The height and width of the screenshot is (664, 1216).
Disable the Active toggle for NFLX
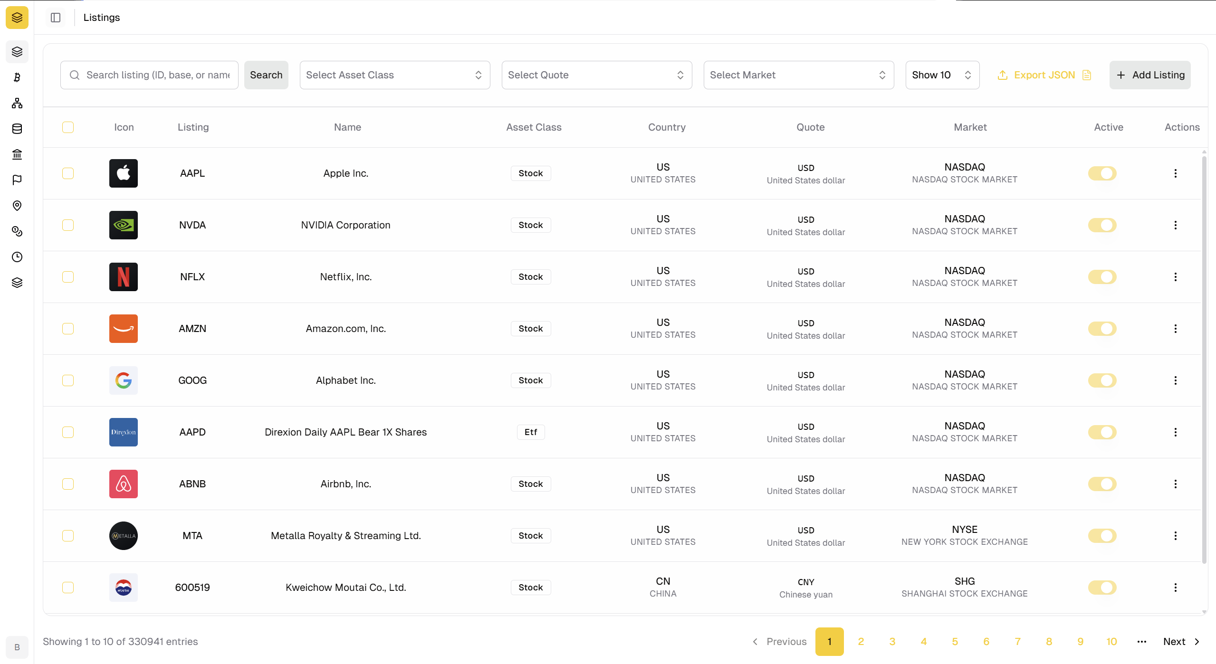1102,277
